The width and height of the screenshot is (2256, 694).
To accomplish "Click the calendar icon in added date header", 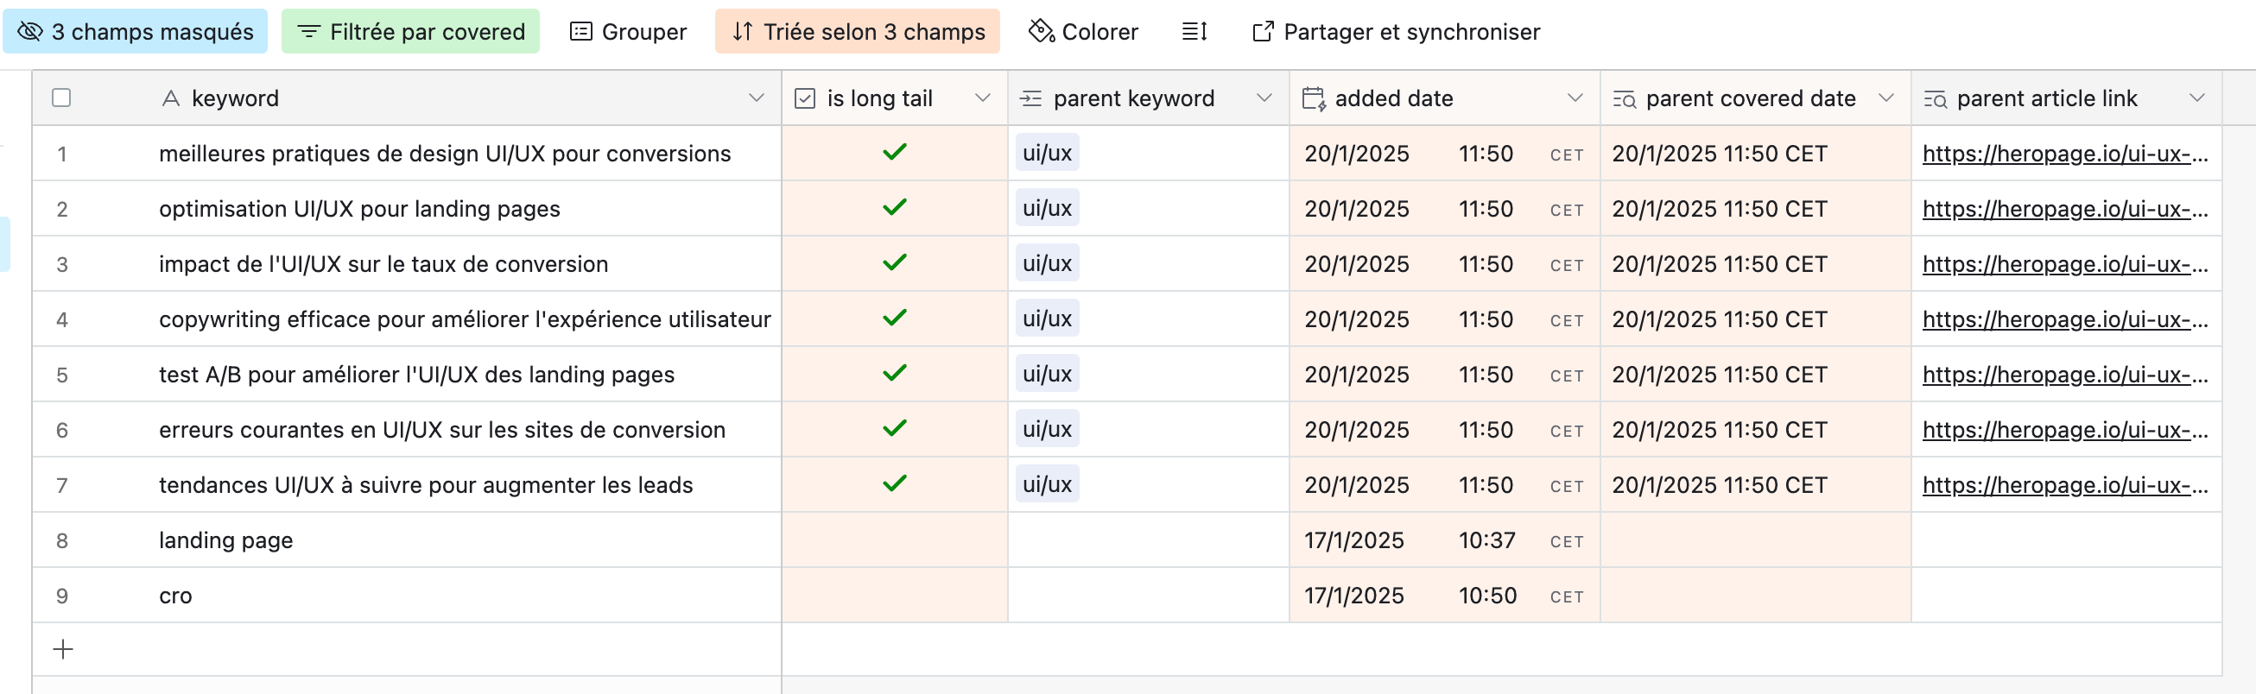I will point(1313,98).
